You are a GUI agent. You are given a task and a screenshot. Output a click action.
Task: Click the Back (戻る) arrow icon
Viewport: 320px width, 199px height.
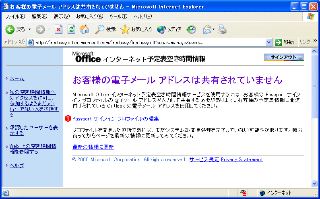pyautogui.click(x=10, y=30)
